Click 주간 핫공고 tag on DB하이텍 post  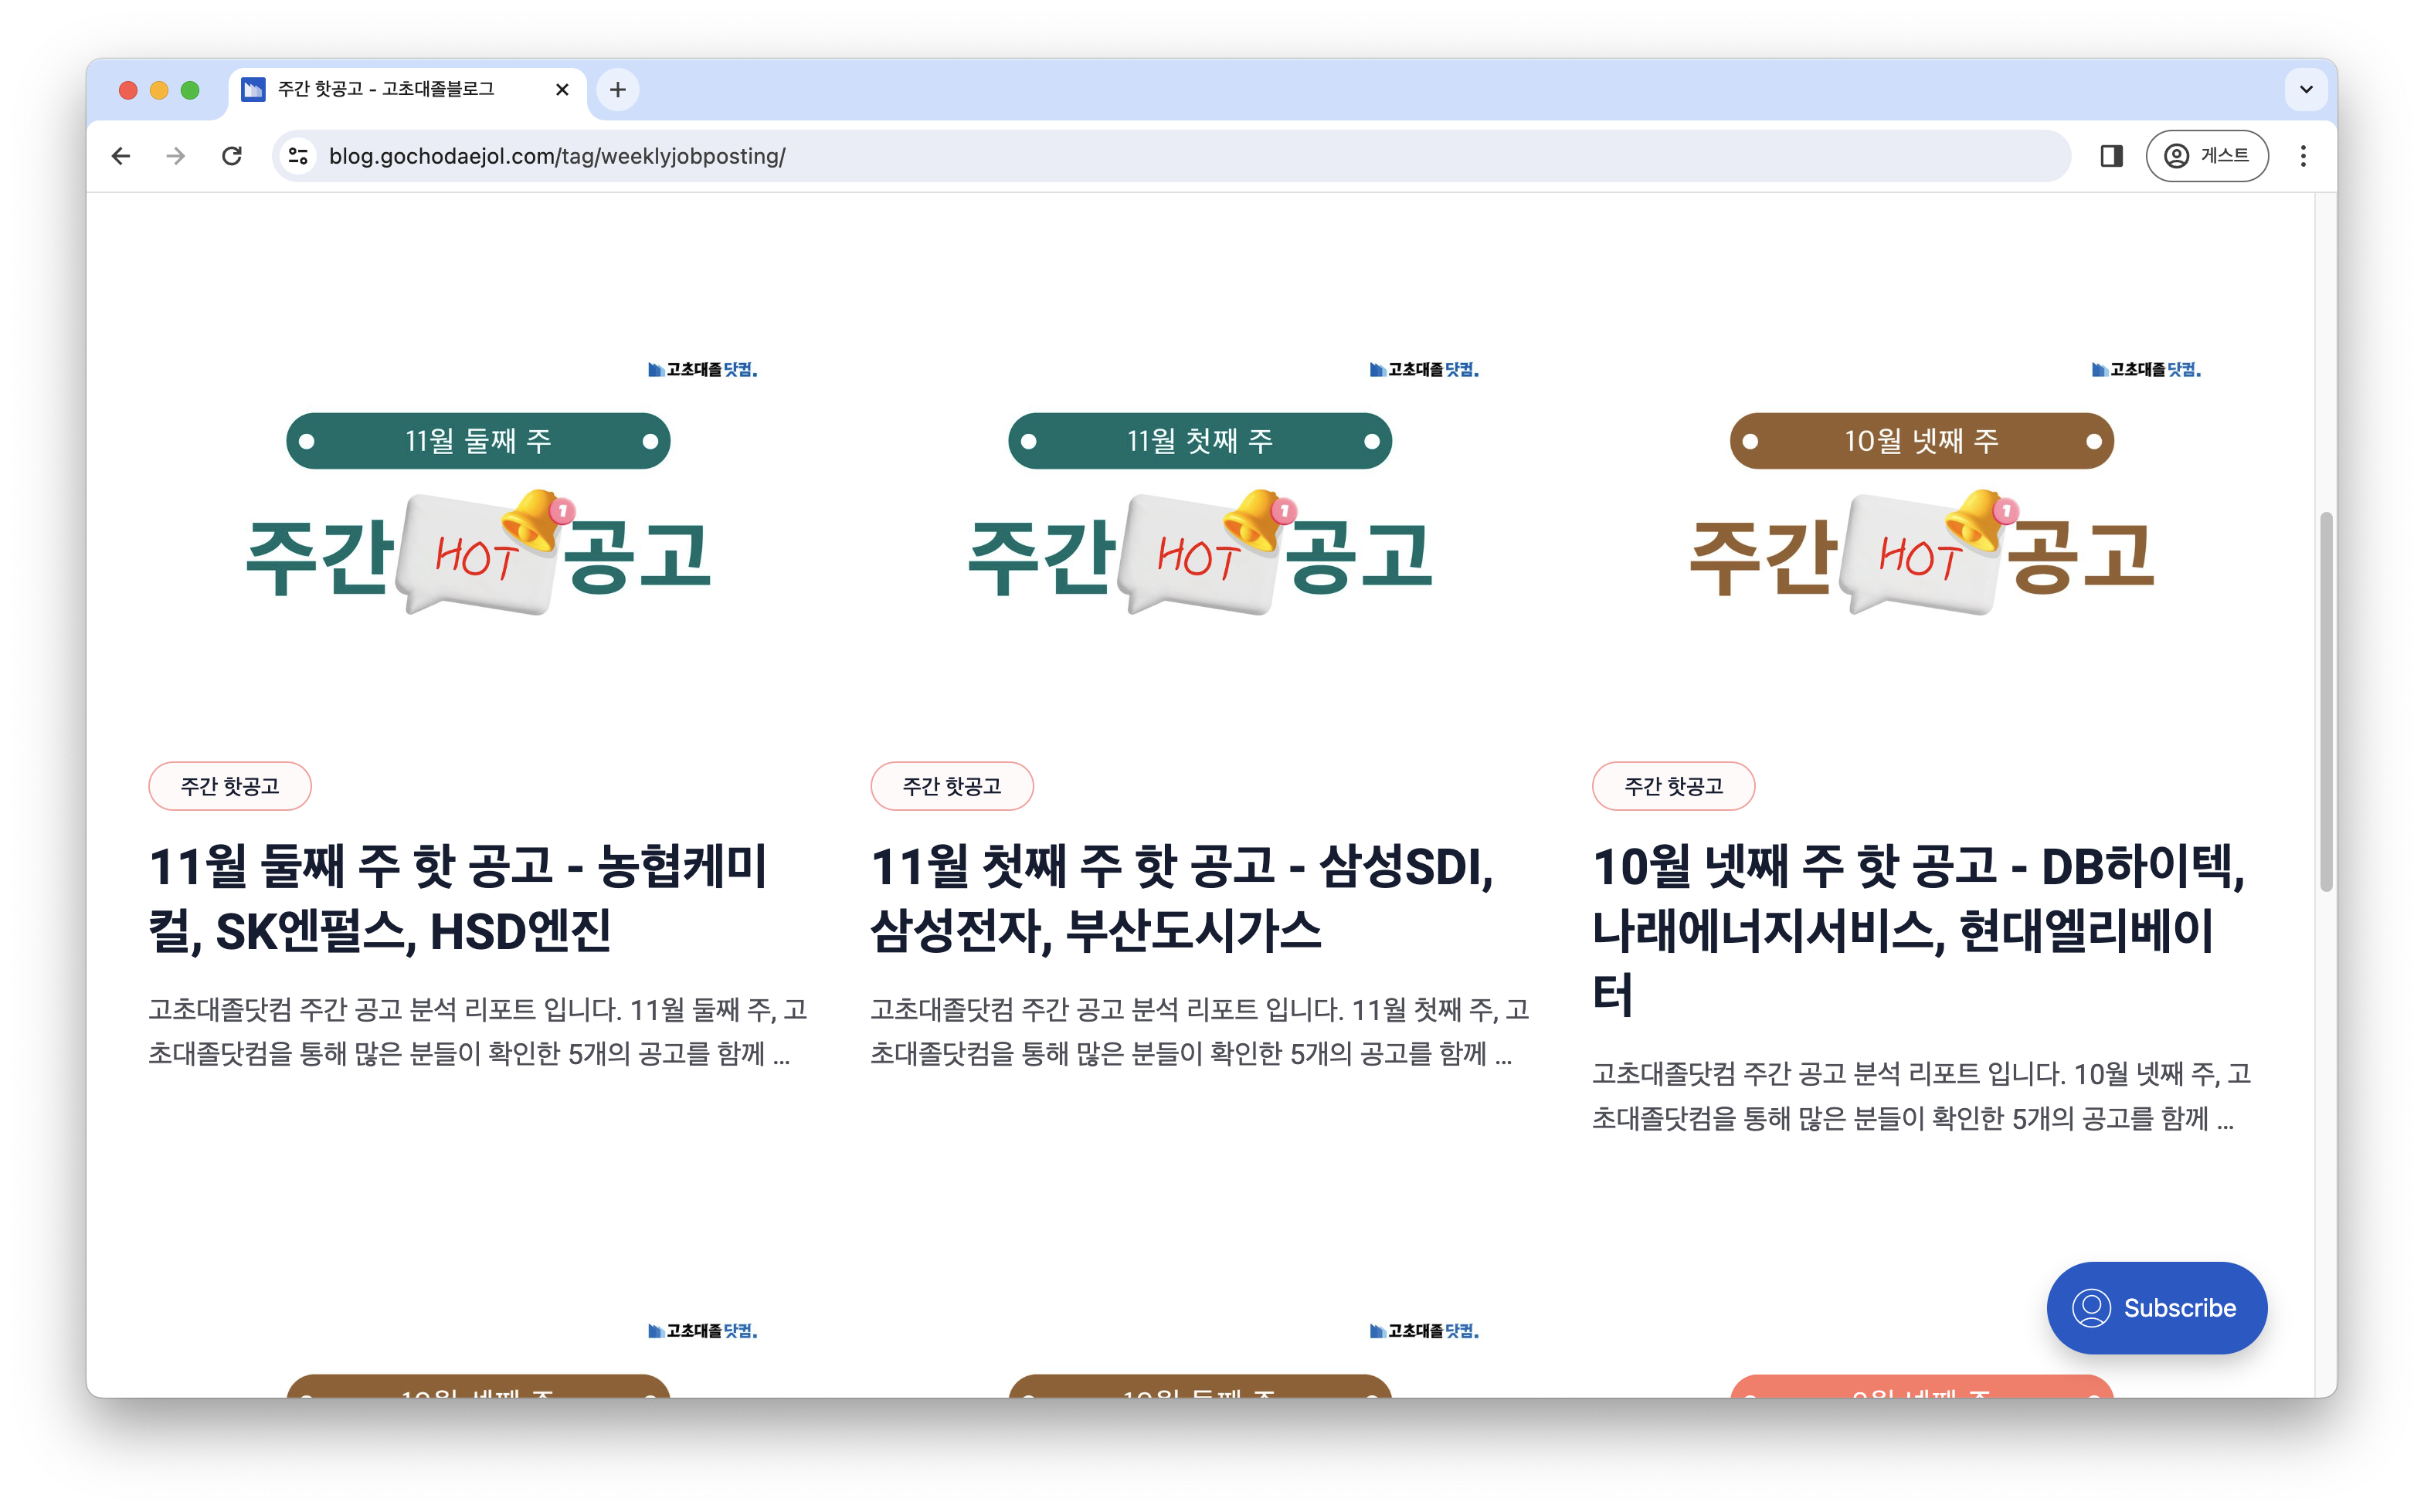1674,786
